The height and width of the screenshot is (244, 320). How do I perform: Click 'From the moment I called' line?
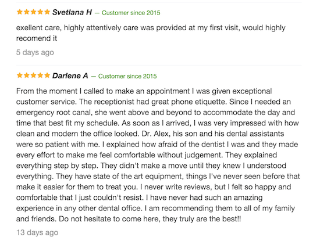(x=144, y=91)
